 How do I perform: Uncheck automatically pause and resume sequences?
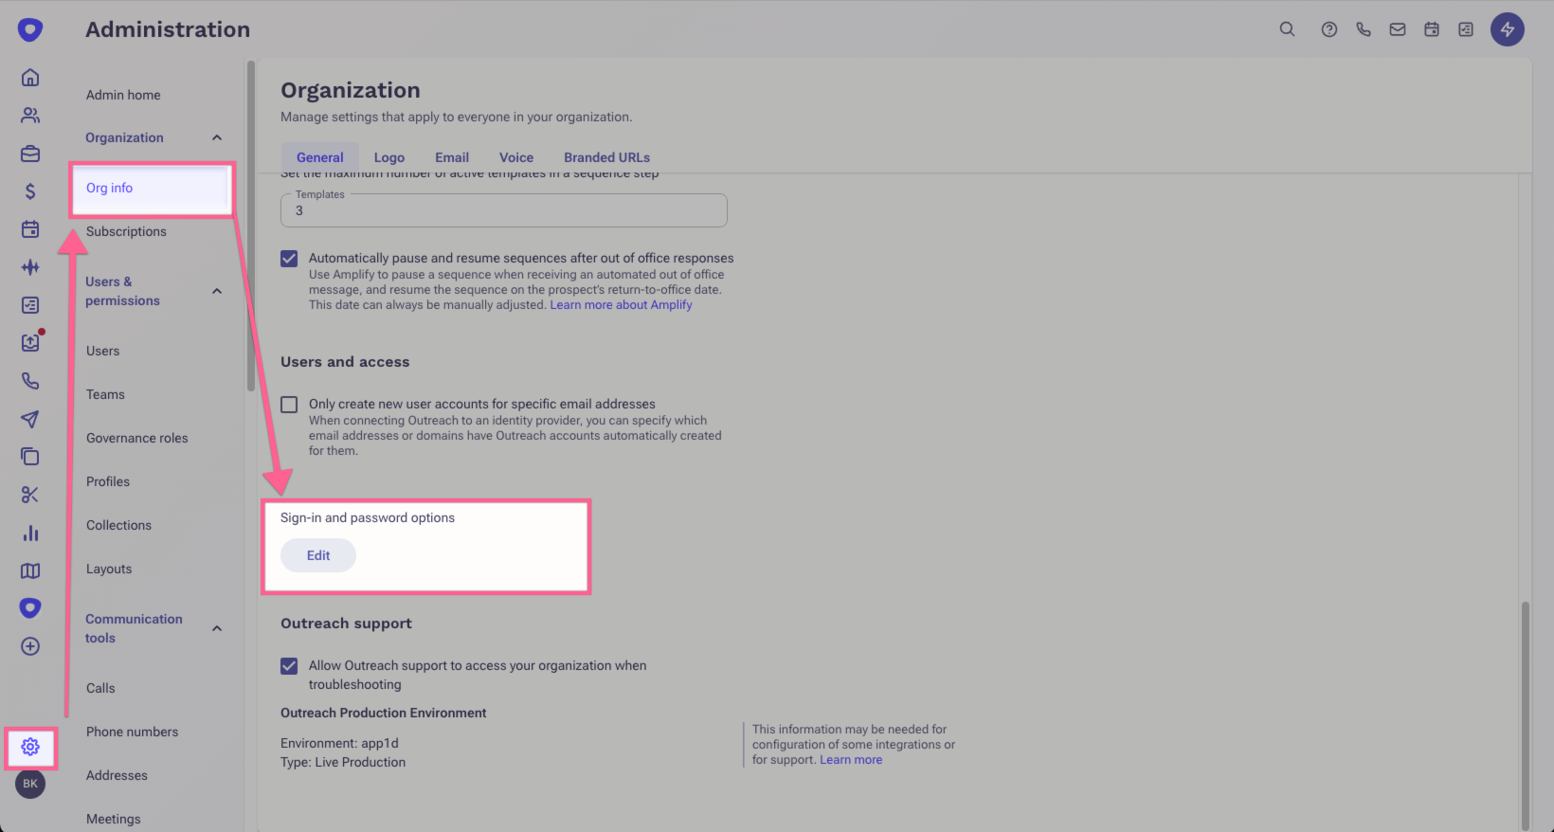pos(289,259)
